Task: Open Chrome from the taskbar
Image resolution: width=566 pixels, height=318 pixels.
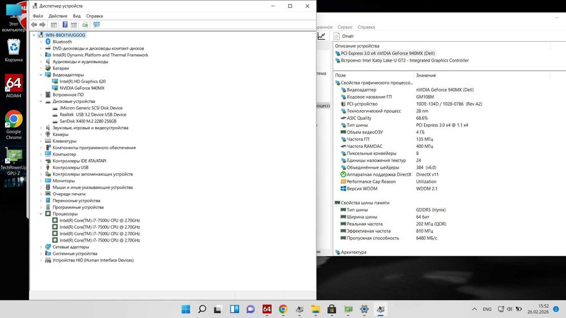Action: [283, 309]
